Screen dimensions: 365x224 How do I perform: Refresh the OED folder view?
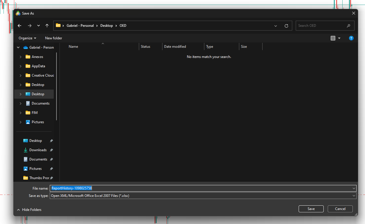tap(286, 26)
